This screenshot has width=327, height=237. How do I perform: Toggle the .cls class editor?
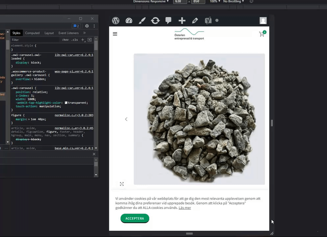point(75,40)
